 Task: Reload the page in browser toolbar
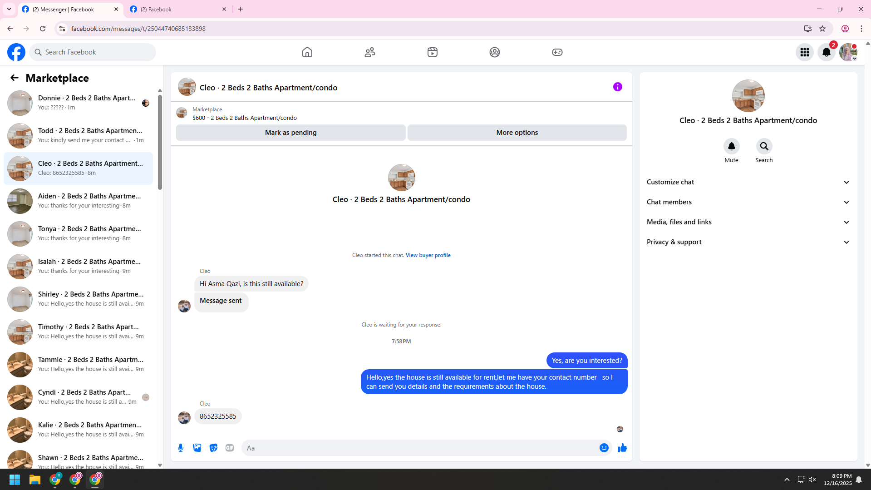coord(43,29)
